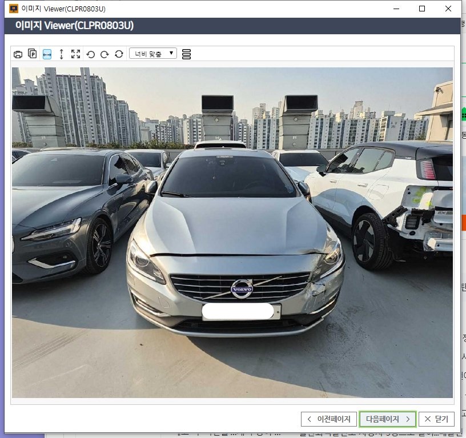
Task: Toggle the stacked pages view icon
Action: click(x=186, y=54)
